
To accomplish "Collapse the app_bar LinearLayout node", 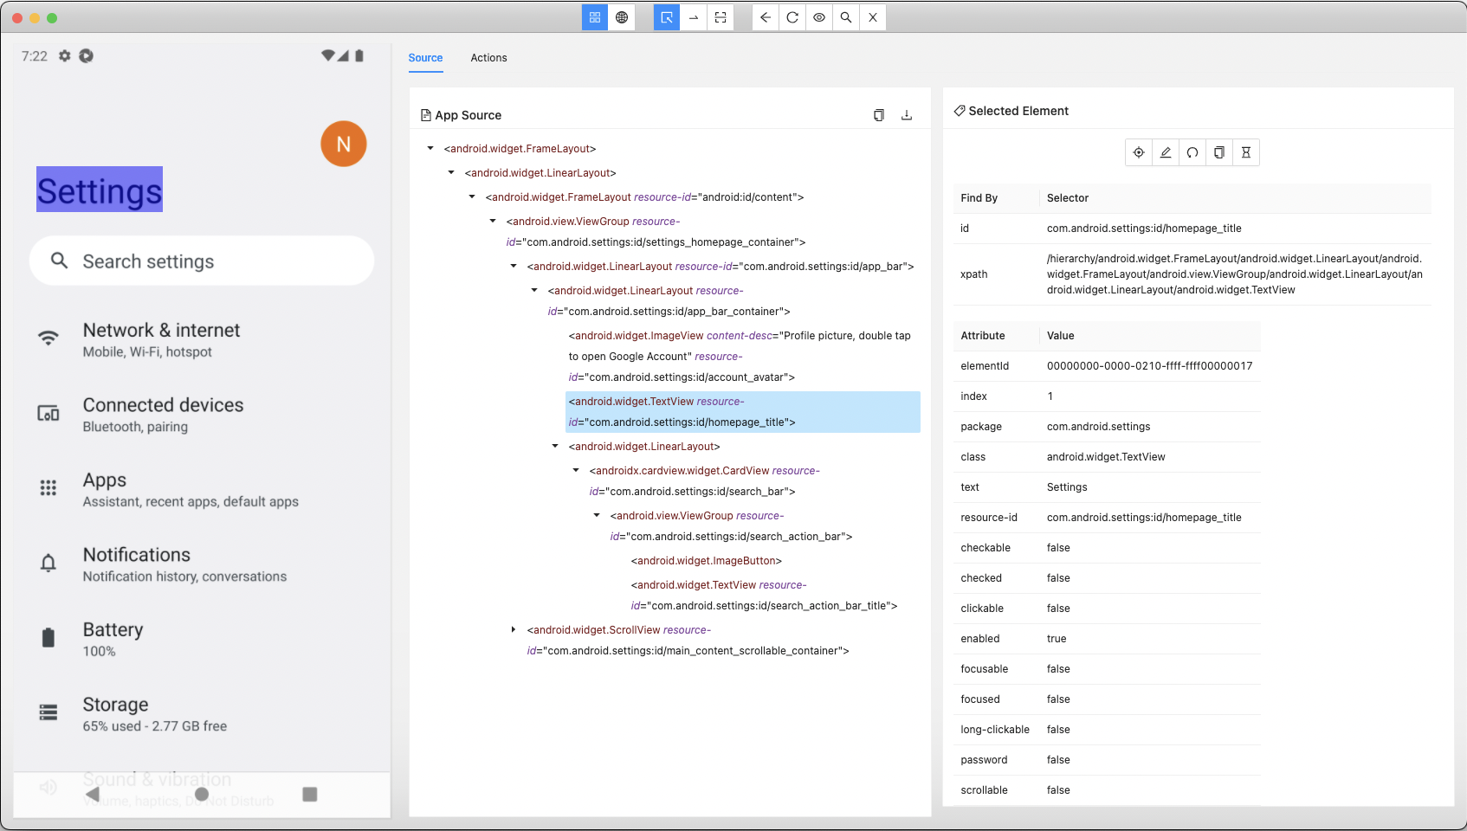I will click(x=514, y=267).
